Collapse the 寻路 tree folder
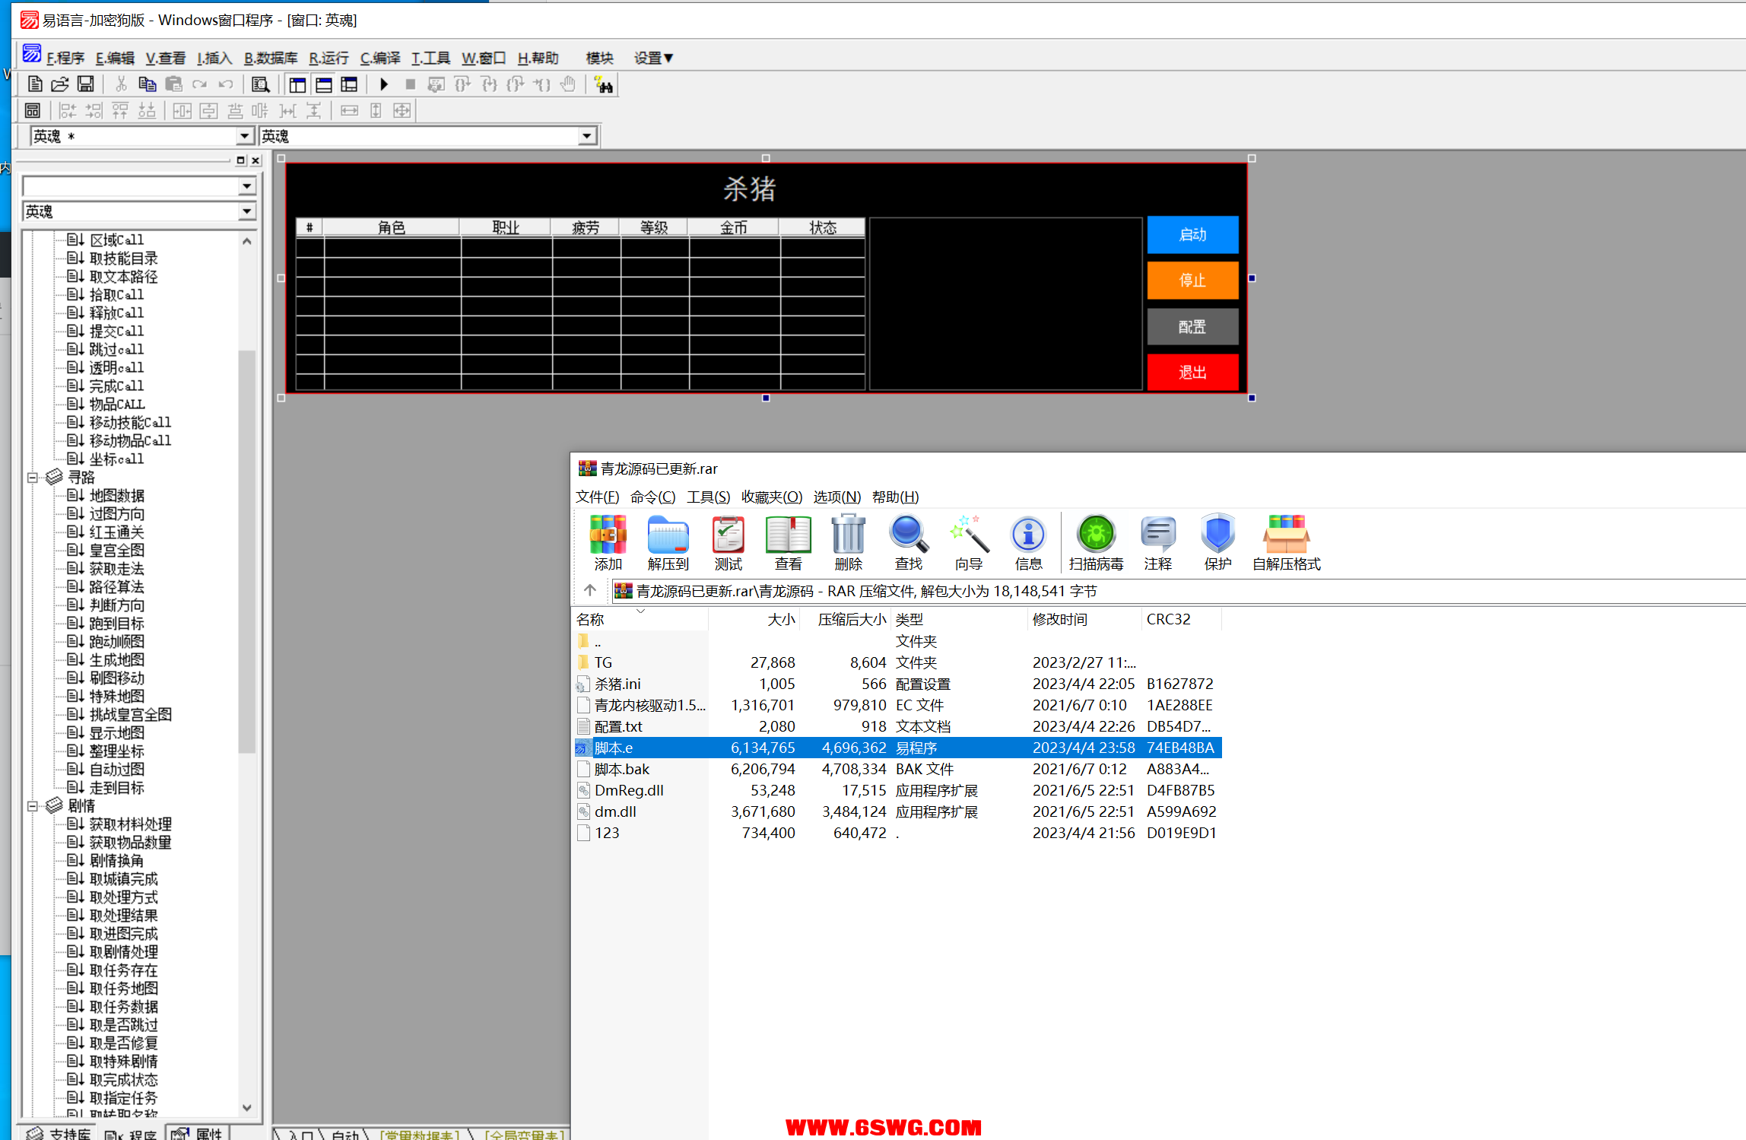The image size is (1746, 1140). click(33, 478)
